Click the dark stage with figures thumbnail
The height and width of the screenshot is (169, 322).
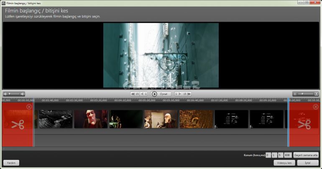pyautogui.click(x=126, y=119)
